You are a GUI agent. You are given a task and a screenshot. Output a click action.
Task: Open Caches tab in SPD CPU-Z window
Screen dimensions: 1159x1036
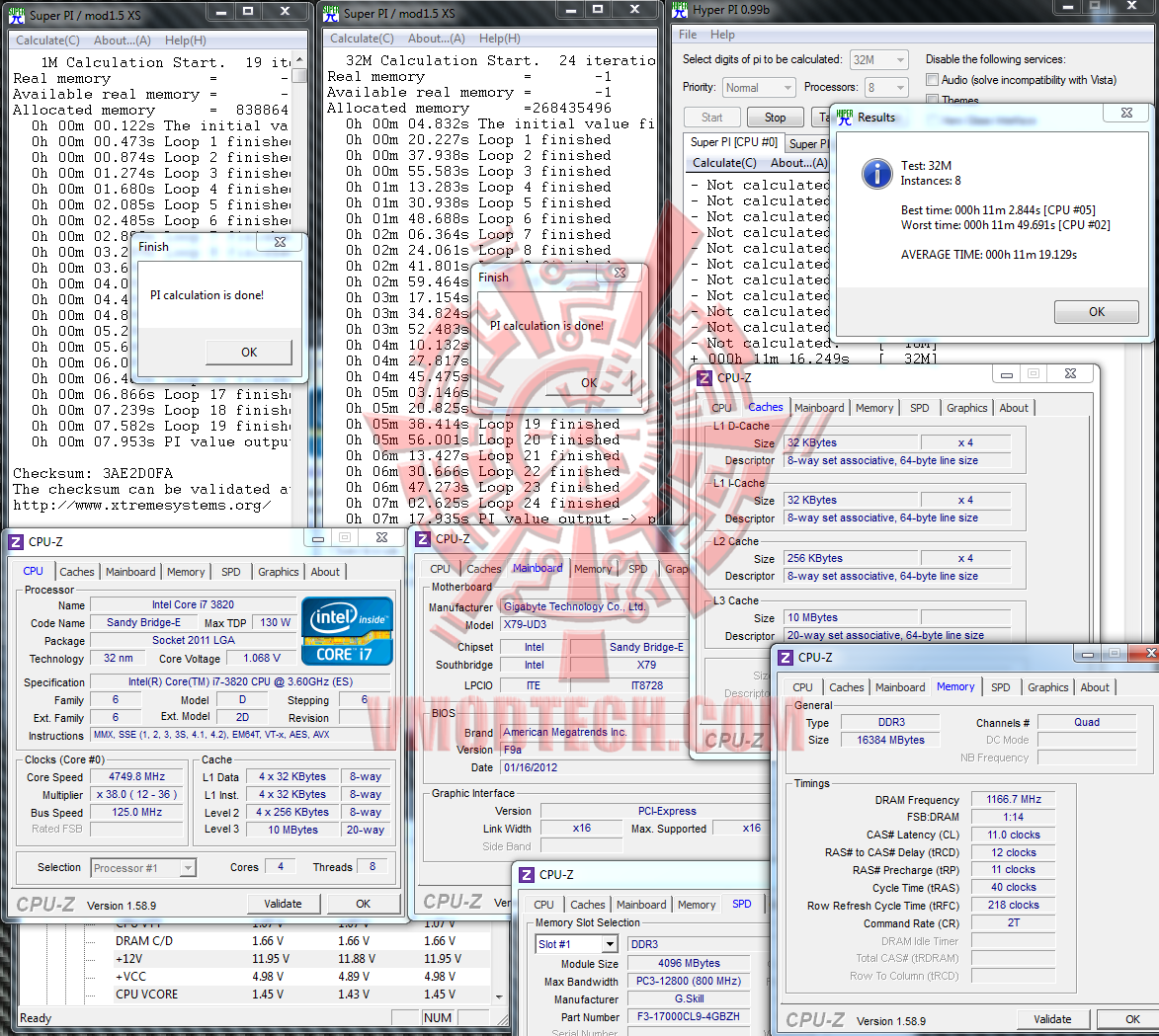(588, 905)
